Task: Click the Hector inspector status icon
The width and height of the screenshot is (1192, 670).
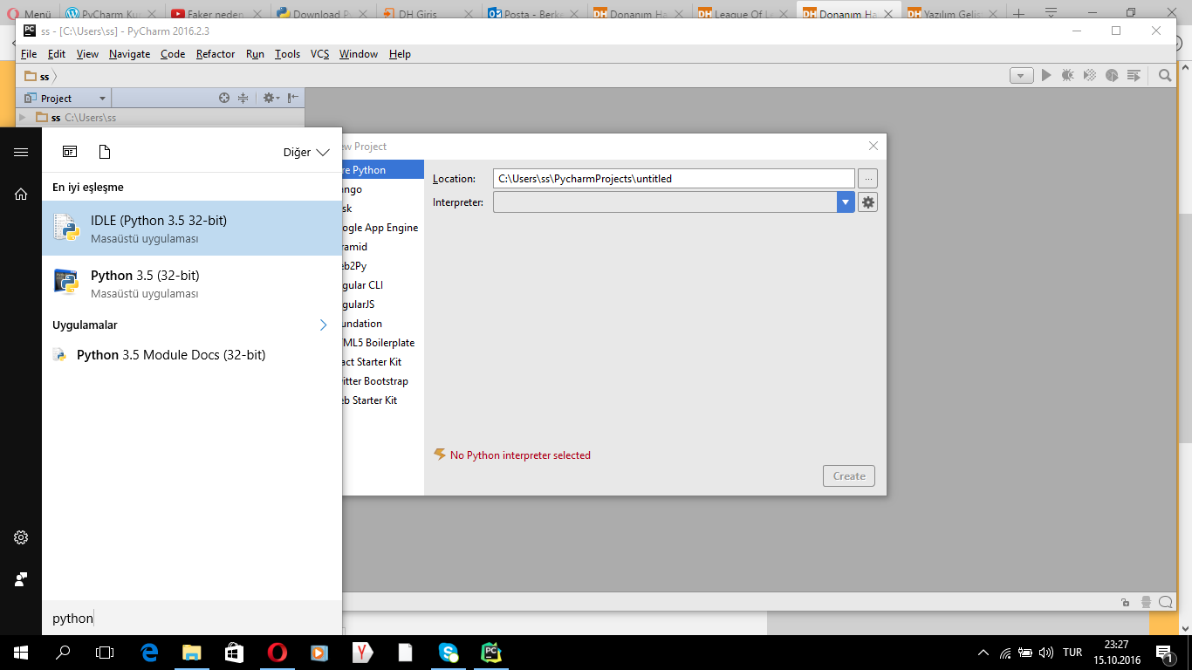Action: click(x=1146, y=602)
